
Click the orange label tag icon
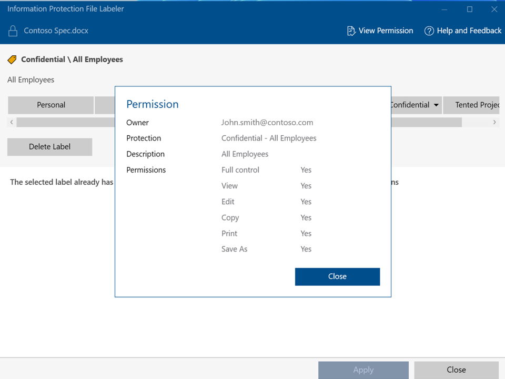(12, 59)
